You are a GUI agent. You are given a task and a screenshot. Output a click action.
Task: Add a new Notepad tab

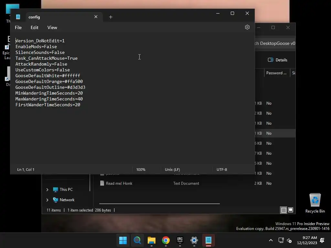coord(111,17)
